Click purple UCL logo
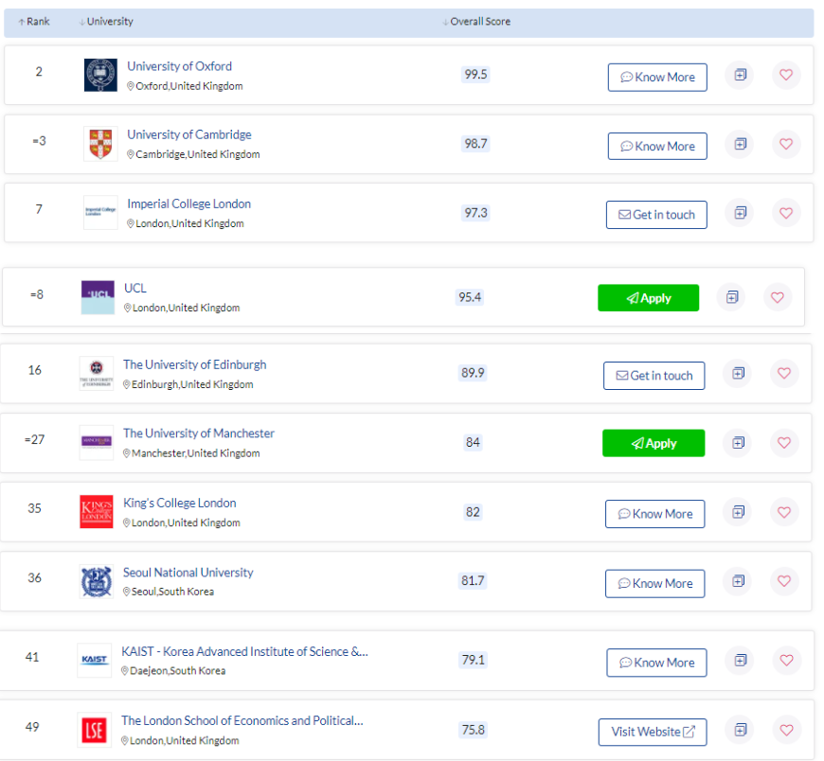 (98, 297)
